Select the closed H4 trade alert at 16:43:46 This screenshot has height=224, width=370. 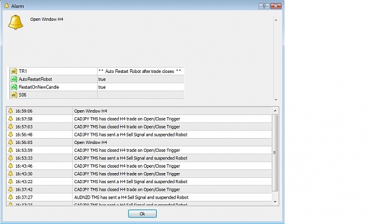coord(127,166)
